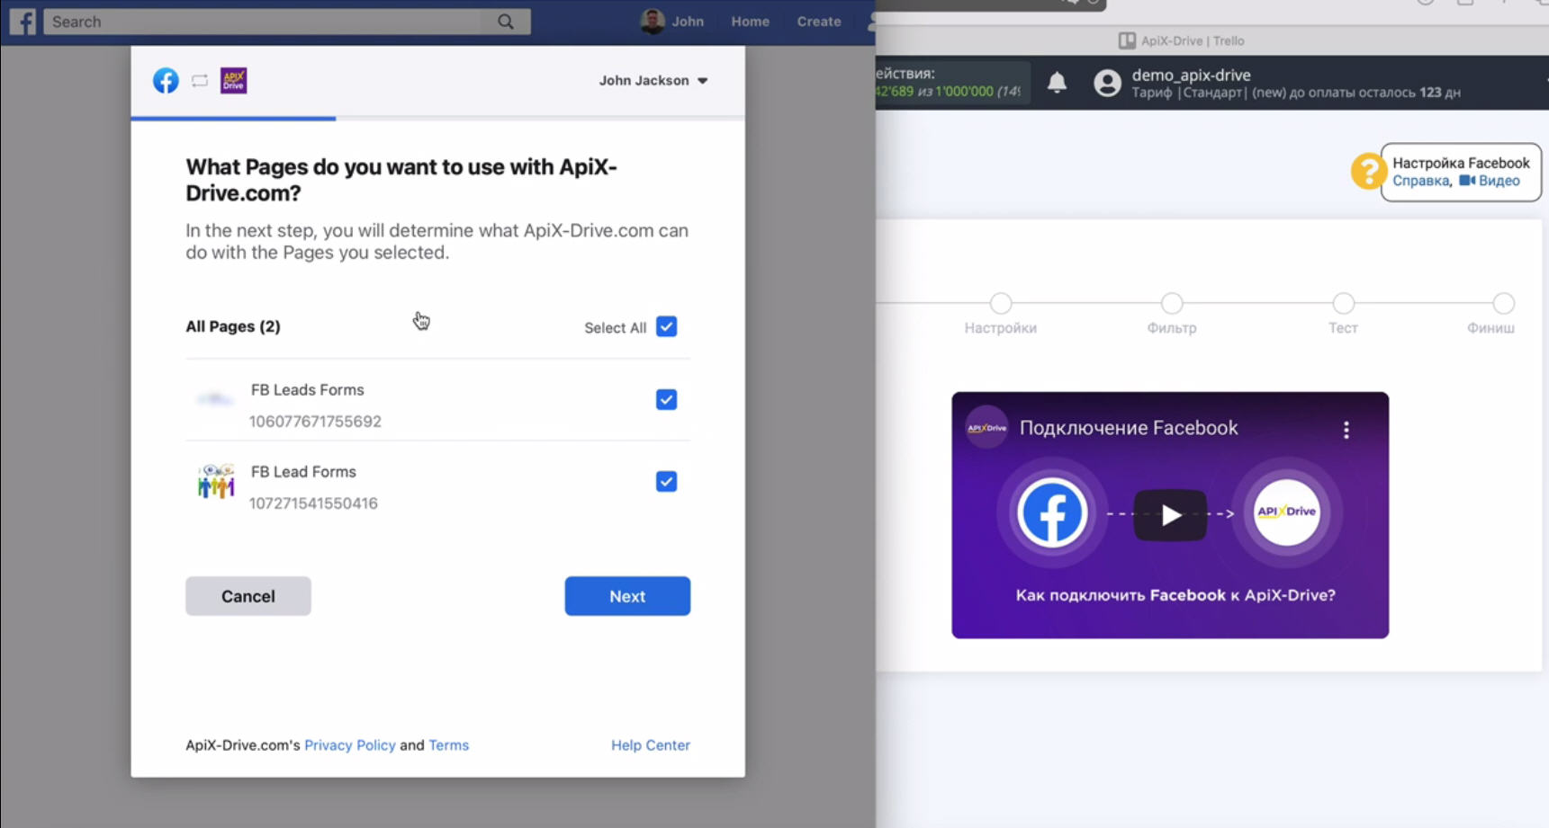Click the blue Next button
The width and height of the screenshot is (1549, 828).
[627, 596]
